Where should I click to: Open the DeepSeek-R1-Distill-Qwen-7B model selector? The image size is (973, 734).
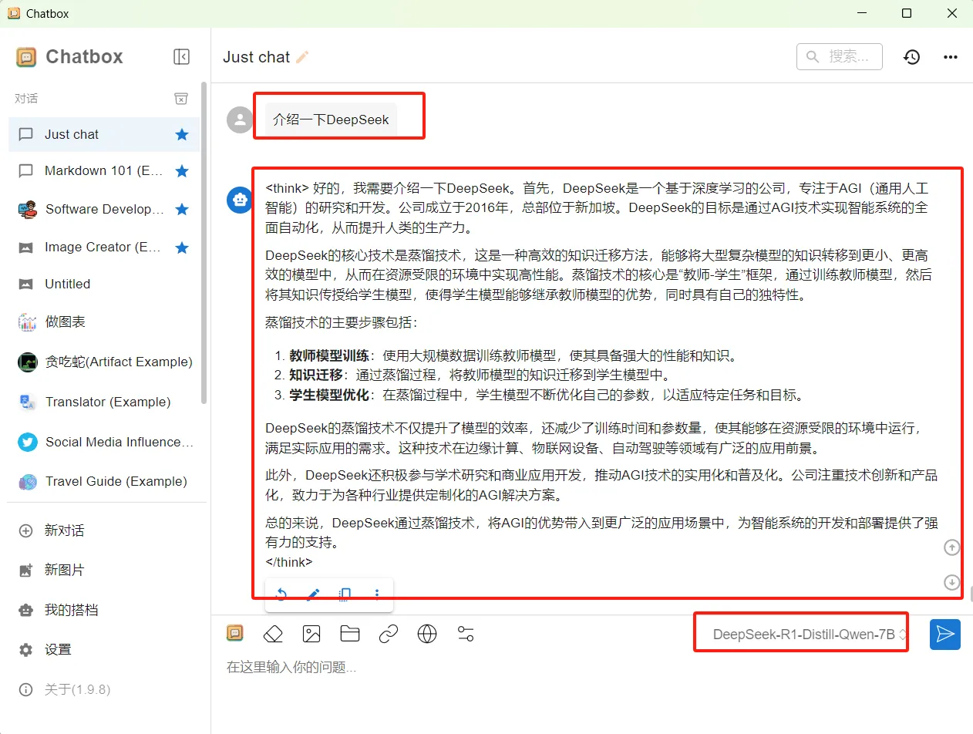[810, 635]
